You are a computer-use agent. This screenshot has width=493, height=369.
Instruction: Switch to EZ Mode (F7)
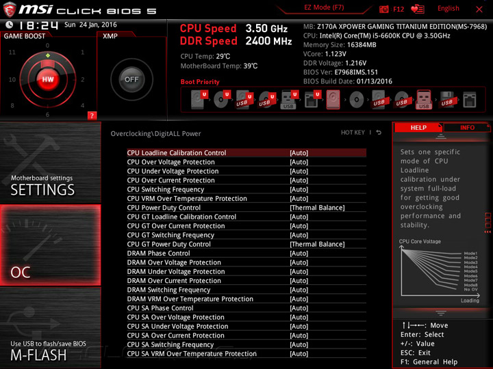coord(324,8)
